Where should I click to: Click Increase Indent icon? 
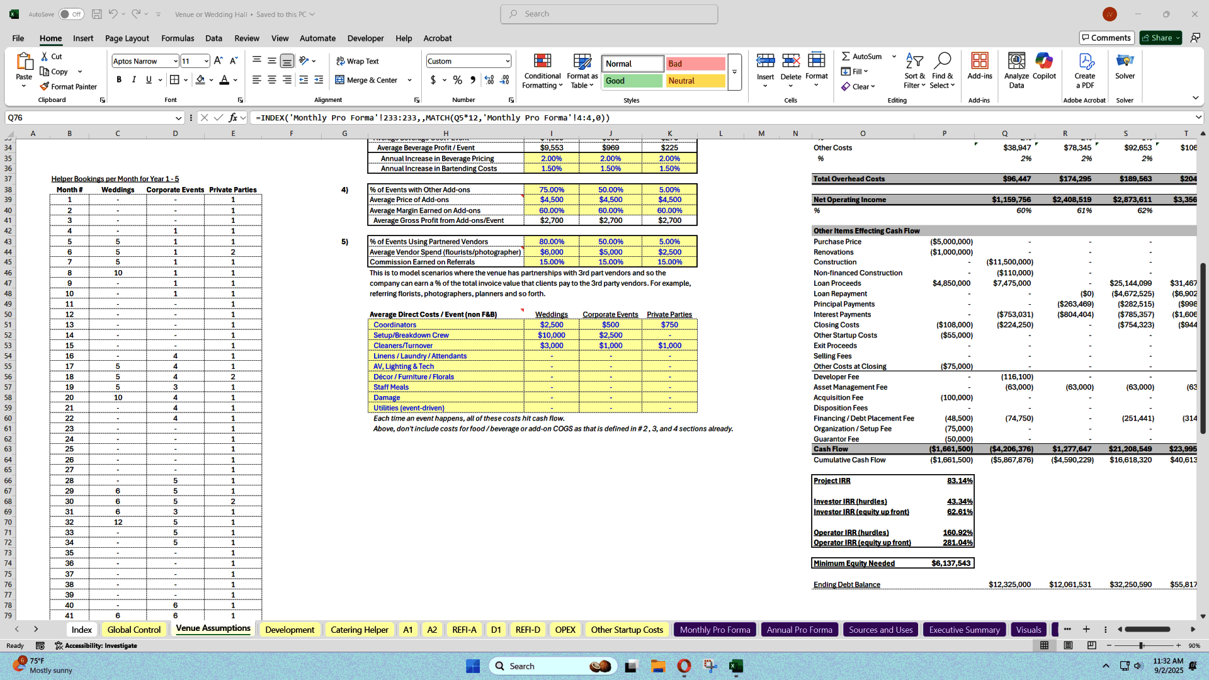point(319,80)
